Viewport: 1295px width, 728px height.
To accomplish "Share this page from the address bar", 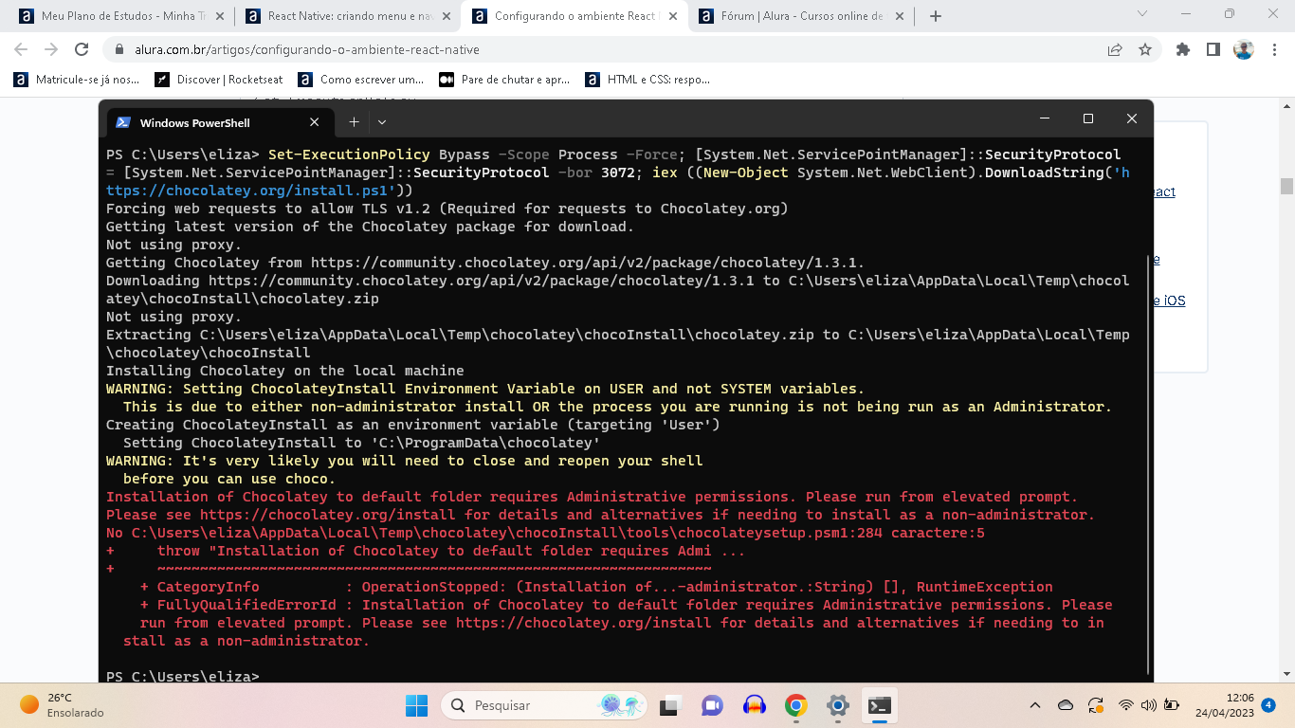I will point(1115,49).
